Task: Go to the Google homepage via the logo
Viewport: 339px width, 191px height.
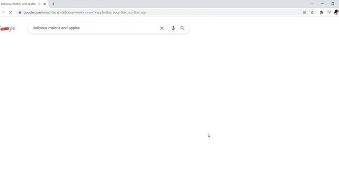Action: (x=7, y=28)
